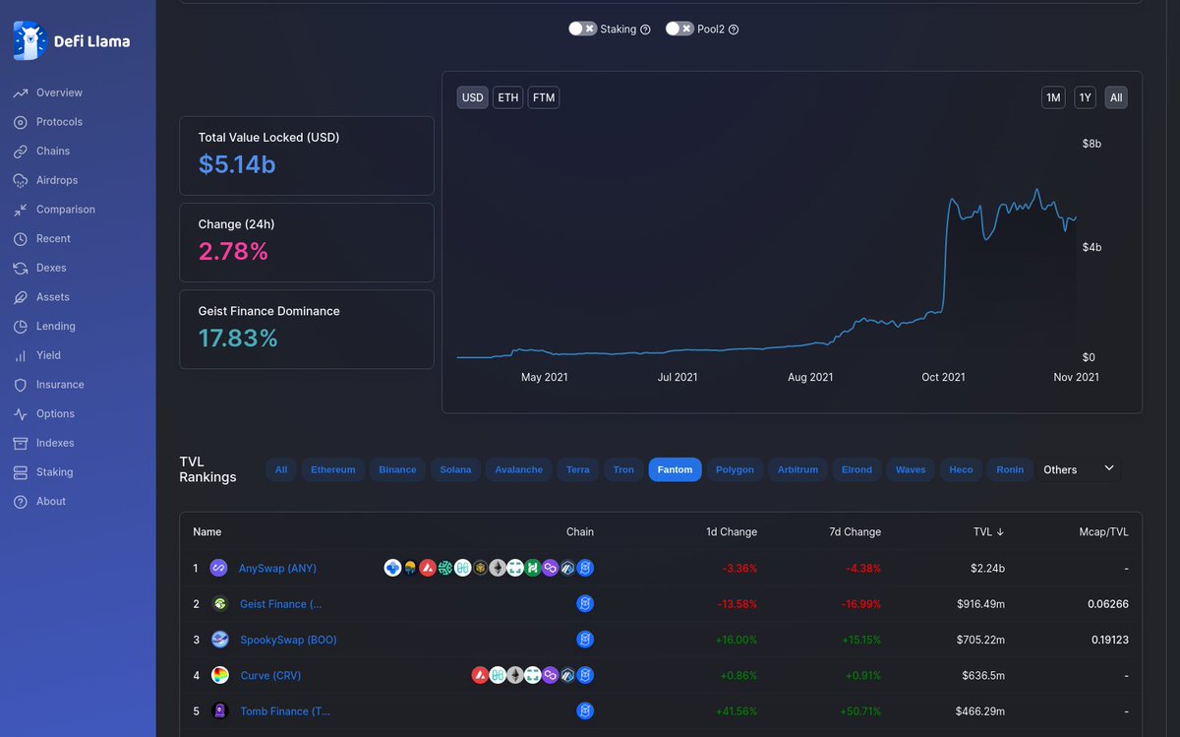Click the Defi Llama logo

pyautogui.click(x=72, y=41)
